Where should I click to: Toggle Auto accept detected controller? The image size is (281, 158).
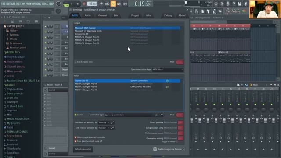click(x=76, y=137)
